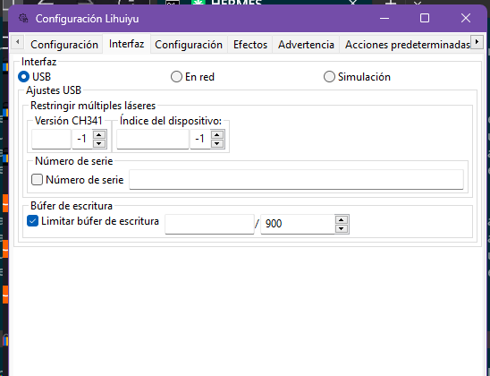Decrease the Versión CH341 value
This screenshot has width=490, height=376.
(99, 143)
